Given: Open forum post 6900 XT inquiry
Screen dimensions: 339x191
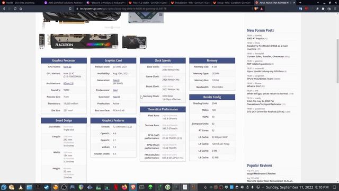Looking at the screenshot, I should coord(255,38).
